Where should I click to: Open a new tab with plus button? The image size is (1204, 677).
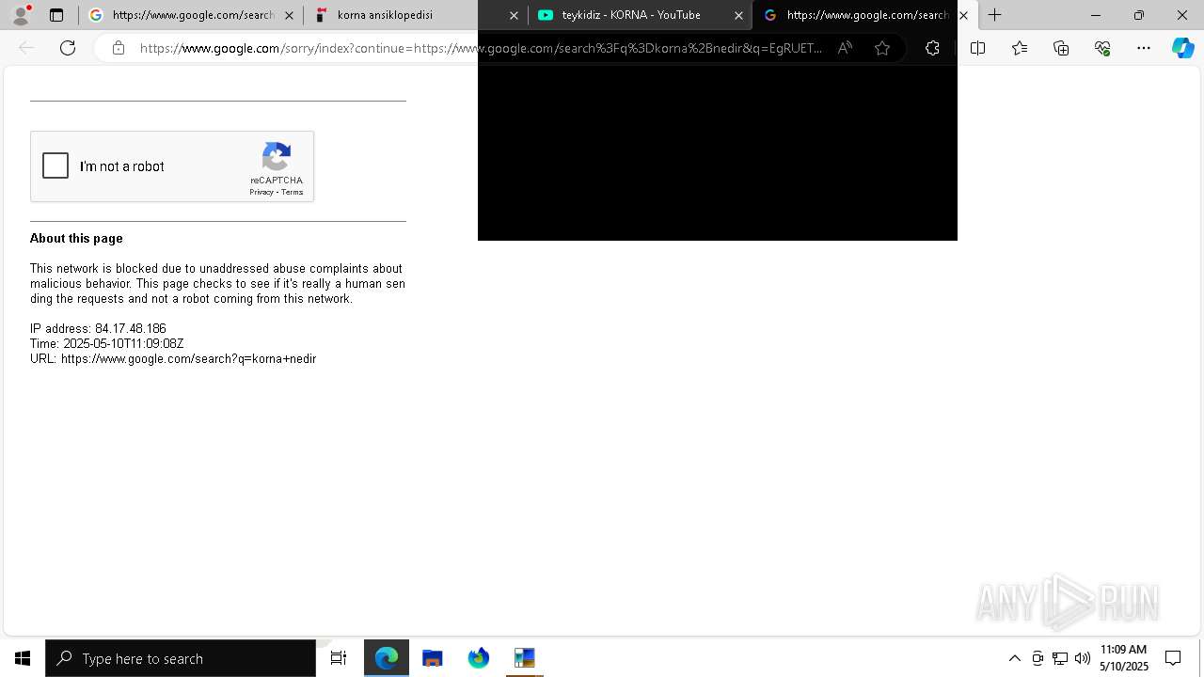(994, 15)
